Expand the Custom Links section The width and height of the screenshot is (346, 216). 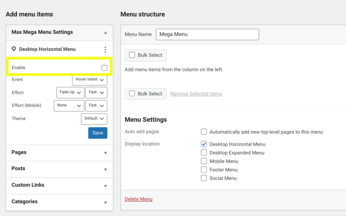point(60,185)
